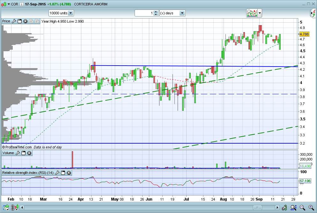Open the candlestick chart style icon
This screenshot has width=317, height=213.
tap(4, 4)
